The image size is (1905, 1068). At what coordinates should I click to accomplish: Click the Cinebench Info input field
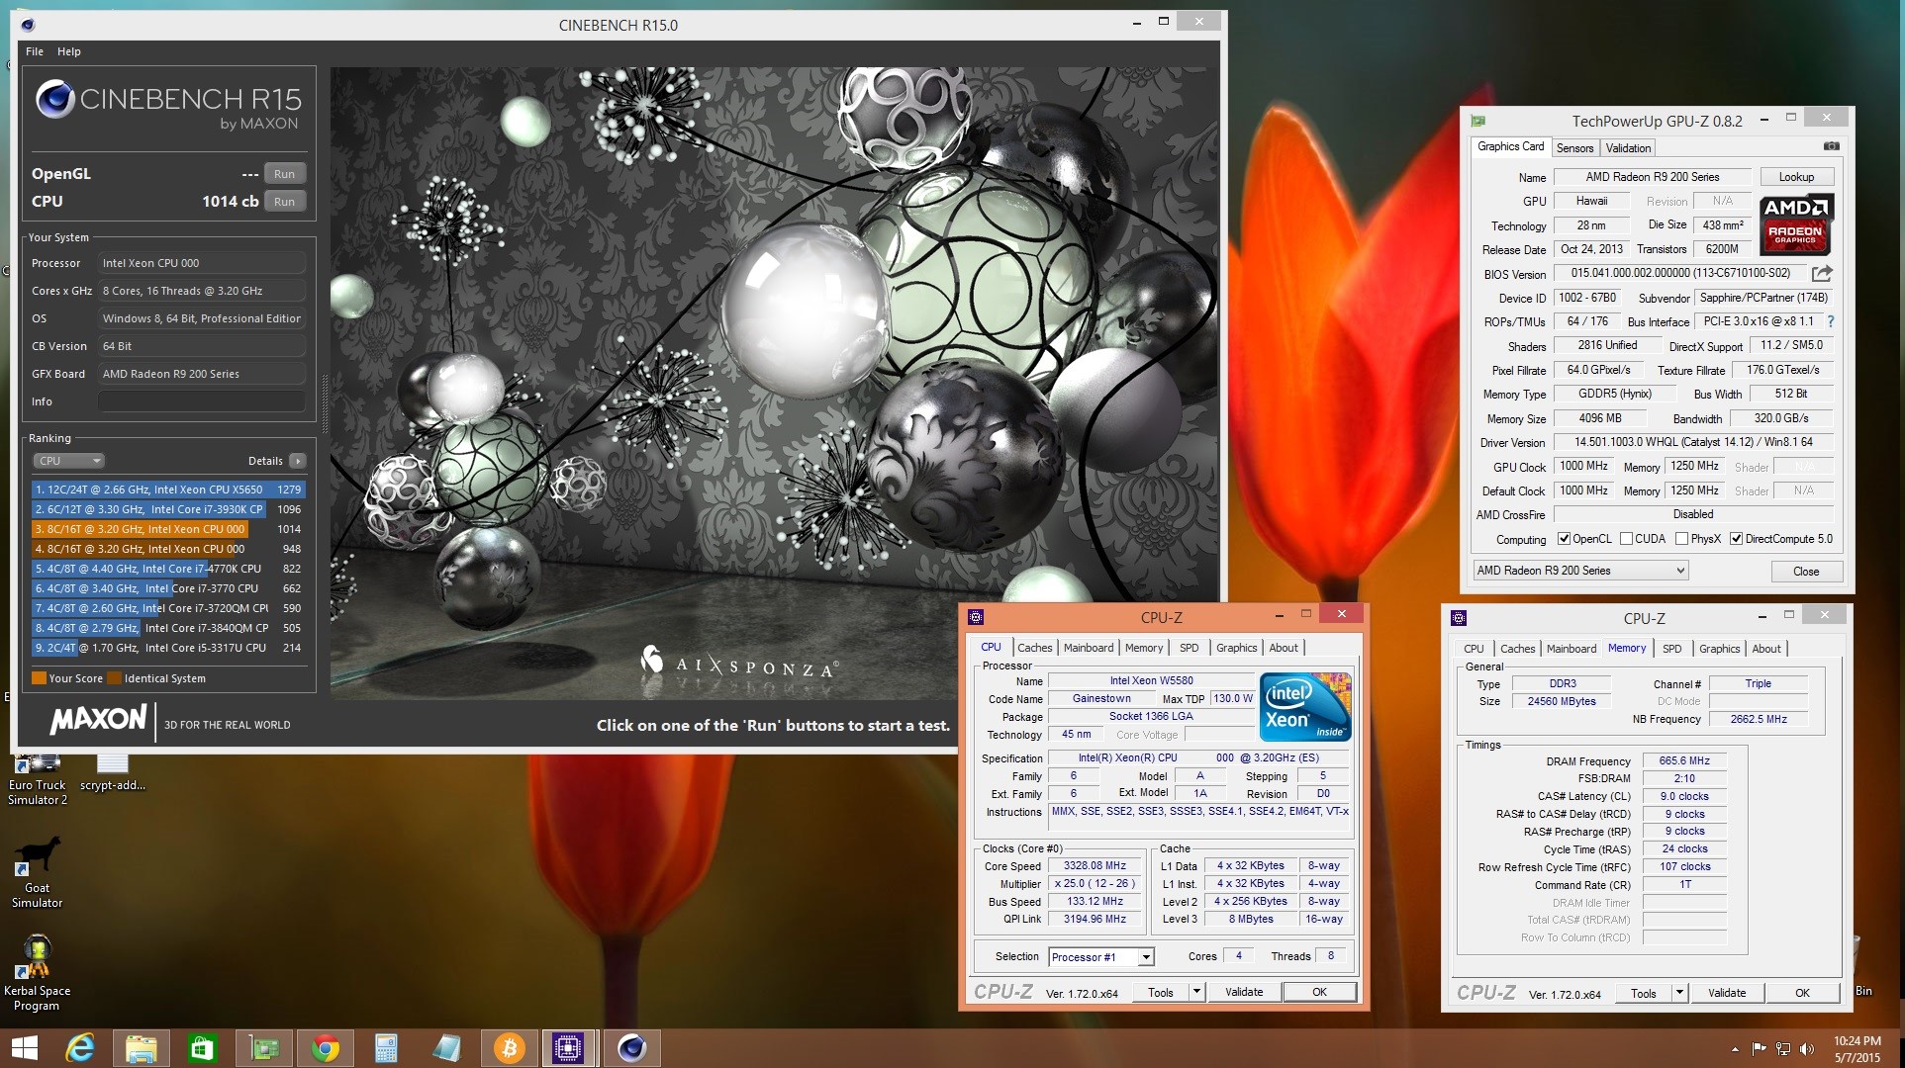[202, 401]
